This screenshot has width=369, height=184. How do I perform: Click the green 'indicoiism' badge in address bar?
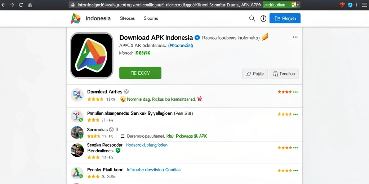point(276,5)
